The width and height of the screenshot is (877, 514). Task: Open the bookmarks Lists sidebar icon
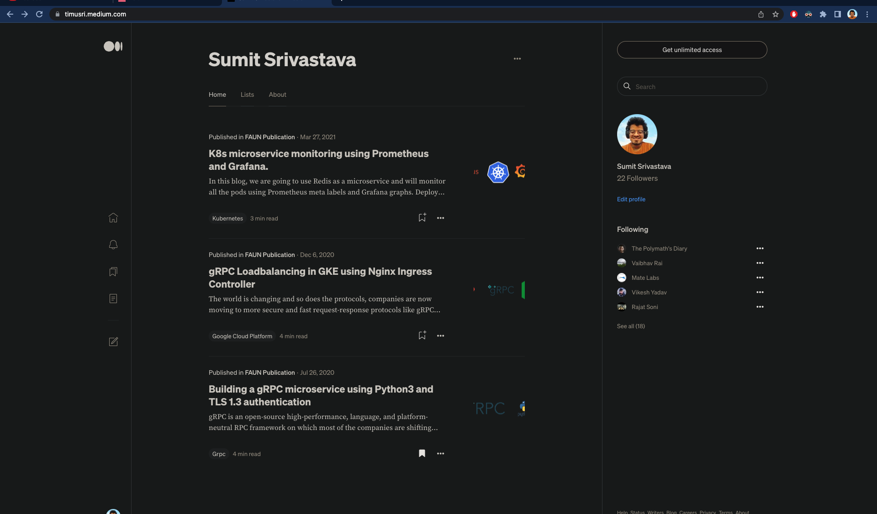tap(113, 272)
